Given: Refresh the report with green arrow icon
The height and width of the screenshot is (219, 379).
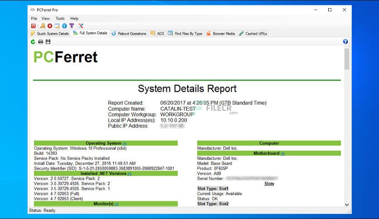Looking at the screenshot, I should [x=33, y=42].
